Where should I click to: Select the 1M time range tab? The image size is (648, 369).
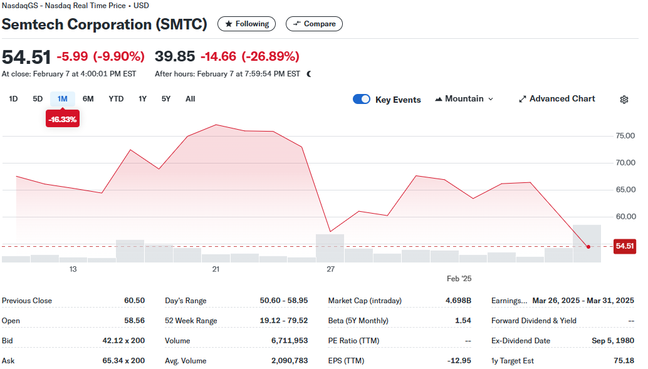63,99
